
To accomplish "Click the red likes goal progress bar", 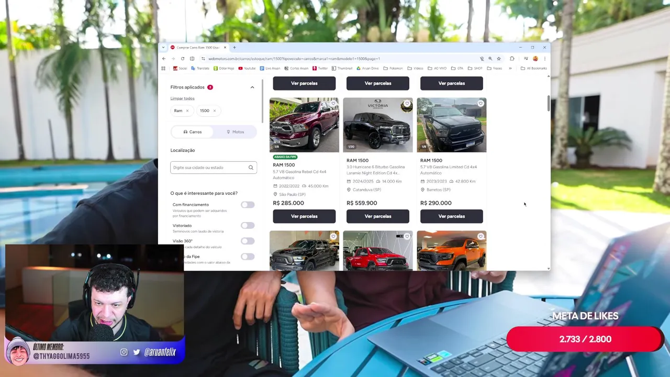I will (585, 339).
